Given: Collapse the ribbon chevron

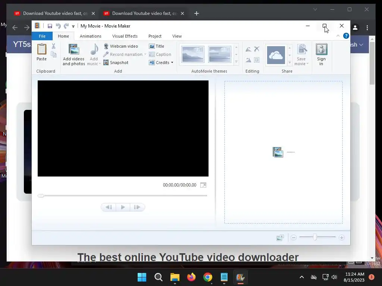Looking at the screenshot, I should (x=338, y=36).
